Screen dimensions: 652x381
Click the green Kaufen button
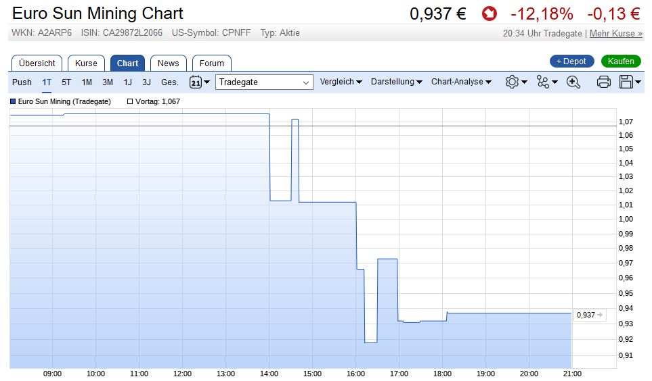tap(621, 61)
